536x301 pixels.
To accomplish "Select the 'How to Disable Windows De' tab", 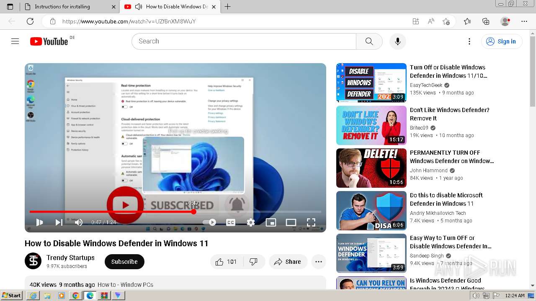I will (170, 7).
